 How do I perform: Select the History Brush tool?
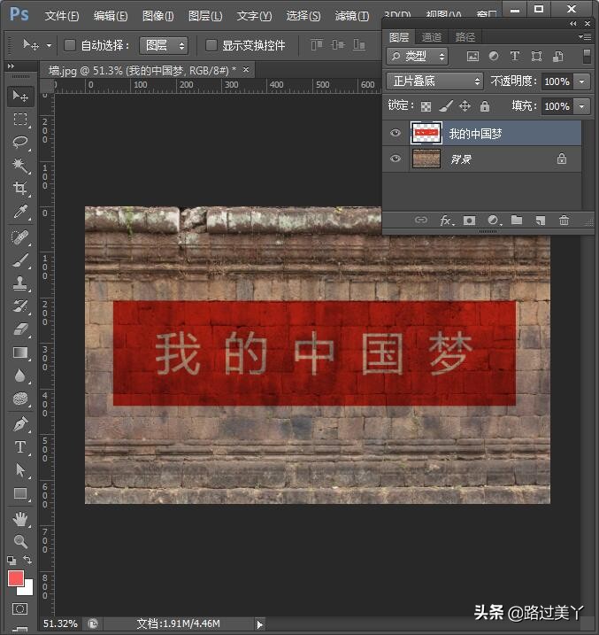(x=20, y=306)
